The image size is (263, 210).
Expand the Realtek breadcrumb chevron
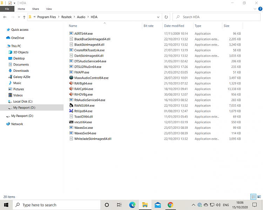tap(74, 17)
